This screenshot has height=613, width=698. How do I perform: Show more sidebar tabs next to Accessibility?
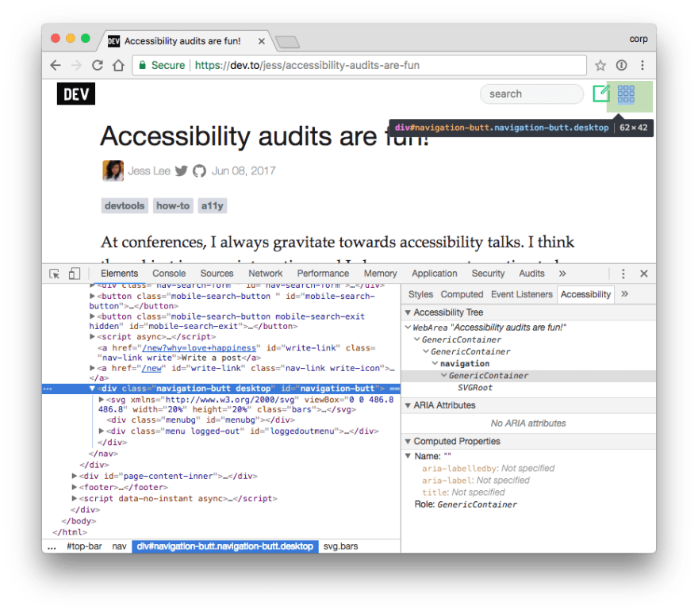(624, 294)
